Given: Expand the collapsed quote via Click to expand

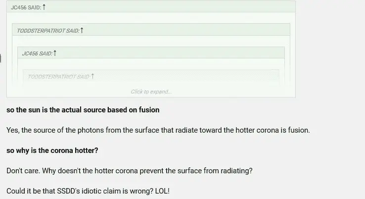Looking at the screenshot, I should [151, 92].
